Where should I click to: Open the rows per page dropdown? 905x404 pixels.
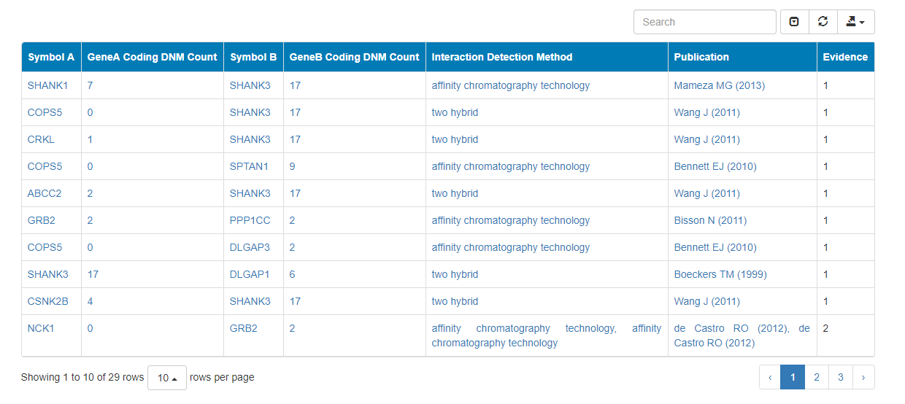[167, 378]
